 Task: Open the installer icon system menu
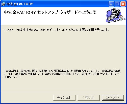point(3,4)
